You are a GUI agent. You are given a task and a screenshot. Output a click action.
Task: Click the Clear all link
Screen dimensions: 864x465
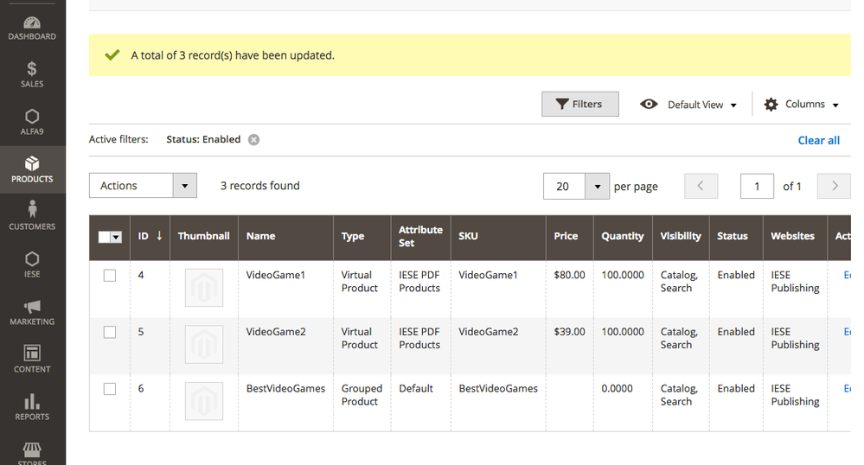click(x=818, y=140)
